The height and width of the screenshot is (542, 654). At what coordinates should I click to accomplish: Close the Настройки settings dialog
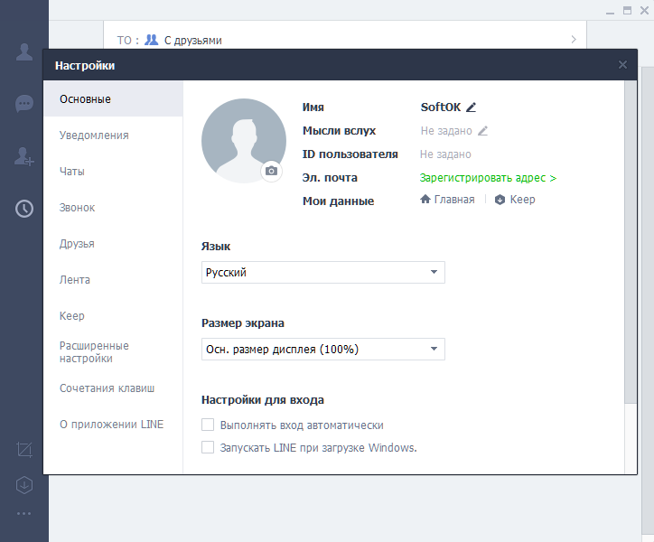pos(622,65)
